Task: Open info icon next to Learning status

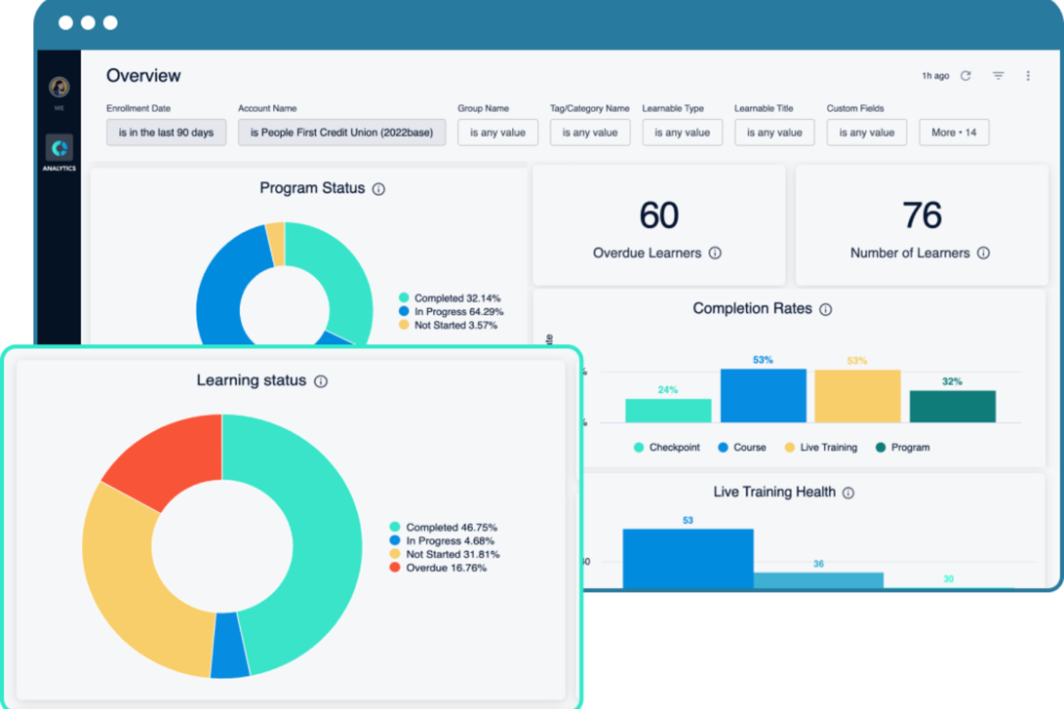Action: [x=321, y=381]
